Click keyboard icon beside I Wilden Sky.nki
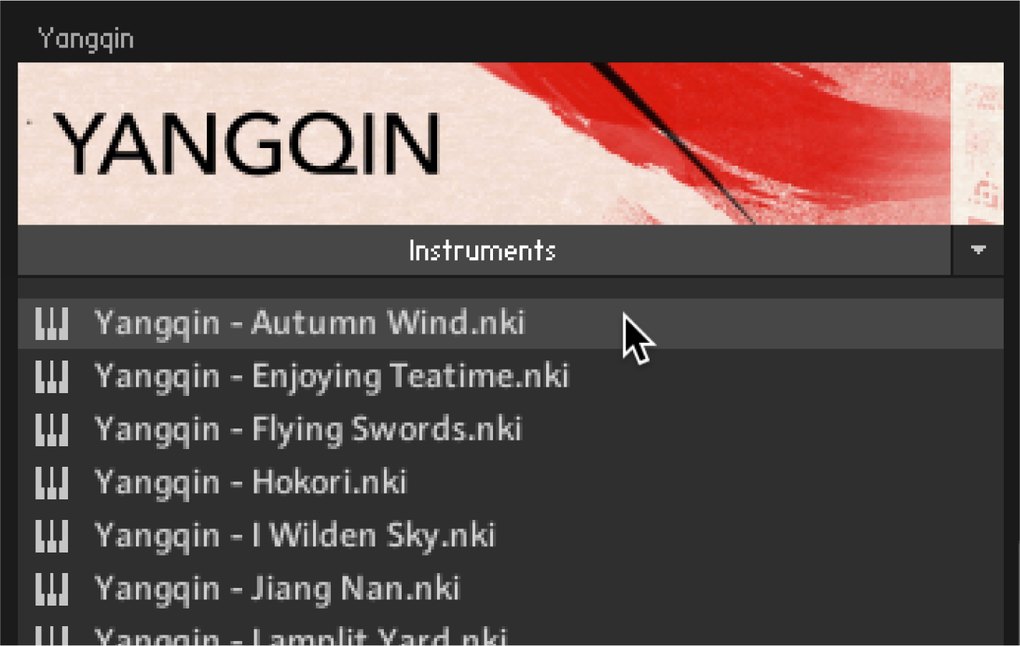The height and width of the screenshot is (646, 1020). pos(52,536)
